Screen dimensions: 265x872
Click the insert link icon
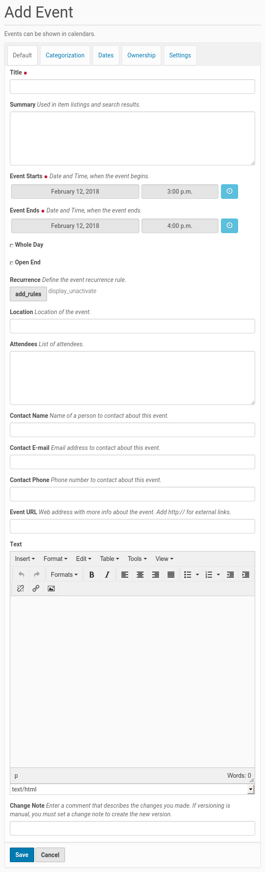click(x=36, y=588)
